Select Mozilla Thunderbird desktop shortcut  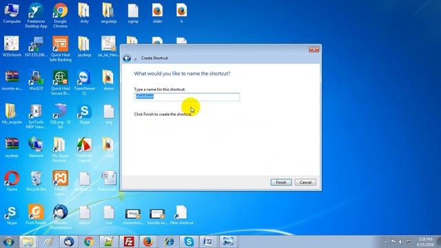pos(60,217)
